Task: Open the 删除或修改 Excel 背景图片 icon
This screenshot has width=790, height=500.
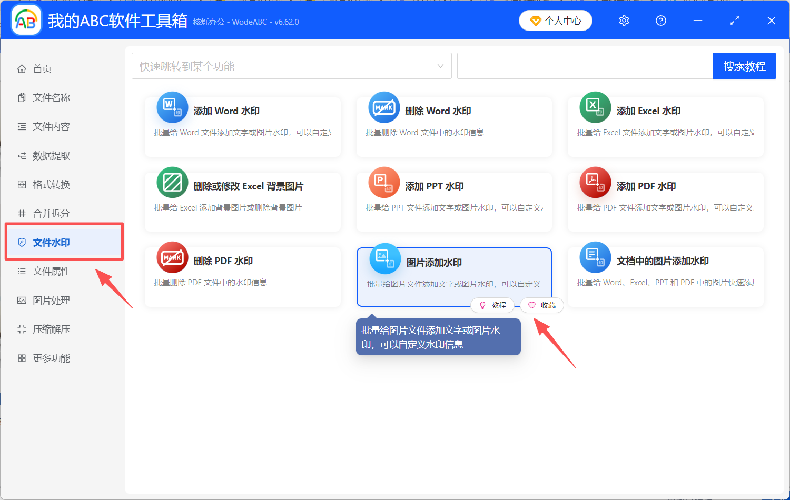Action: [x=172, y=183]
